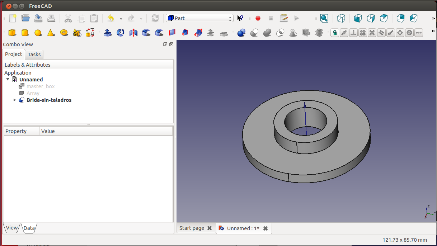Create a Cylinder primitive
Screen dimensions: 437x246
point(25,33)
